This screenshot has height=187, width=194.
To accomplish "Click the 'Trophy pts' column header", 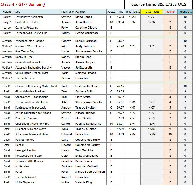I will [x=185, y=12].
